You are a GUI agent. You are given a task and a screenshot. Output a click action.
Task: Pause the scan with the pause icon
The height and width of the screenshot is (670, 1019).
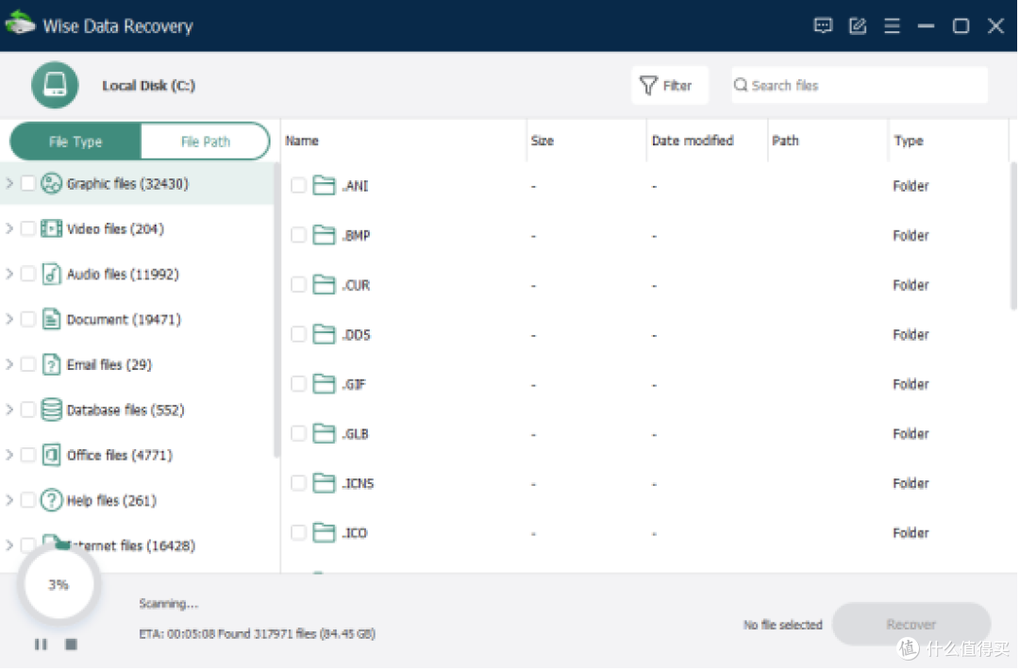(x=41, y=644)
